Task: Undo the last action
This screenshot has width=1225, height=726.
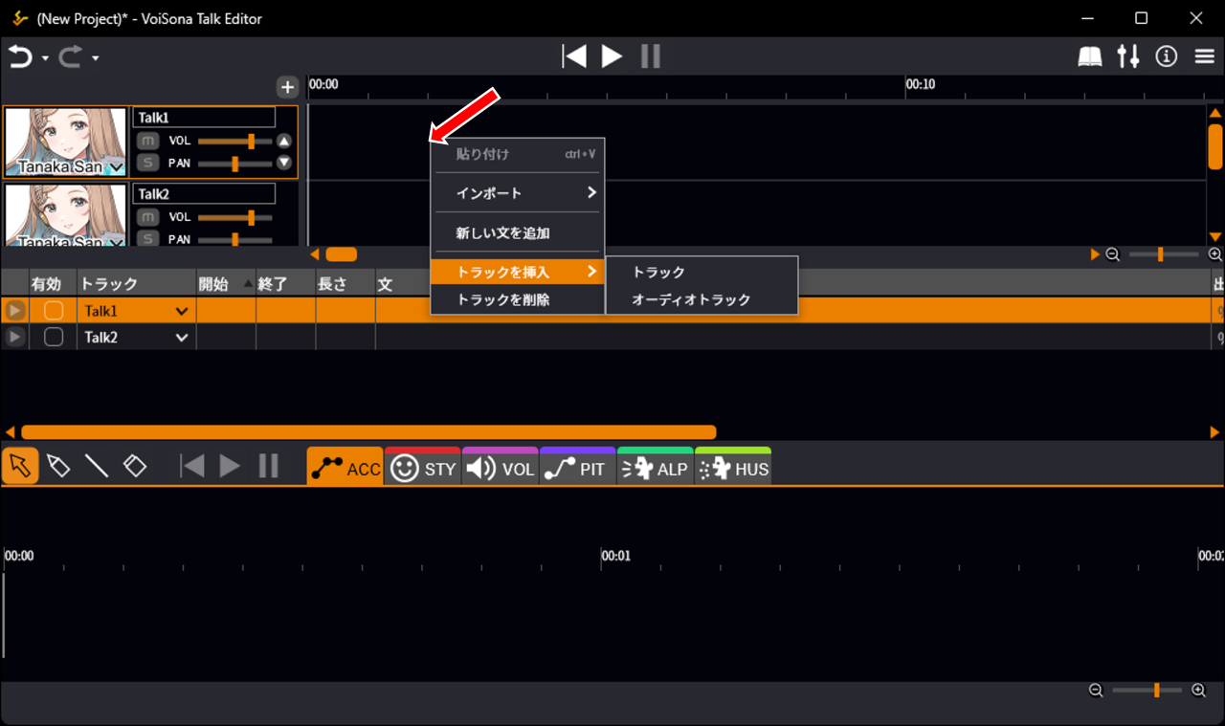Action: click(20, 57)
